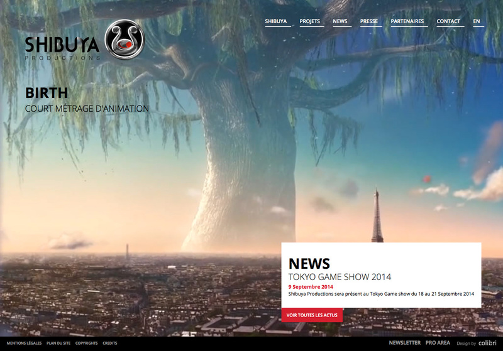Click the BIRTH project title
Viewport: 503px width, 351px height.
[47, 93]
